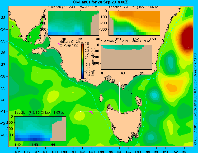Select the 't section lat=-37.65' caption

73,7
